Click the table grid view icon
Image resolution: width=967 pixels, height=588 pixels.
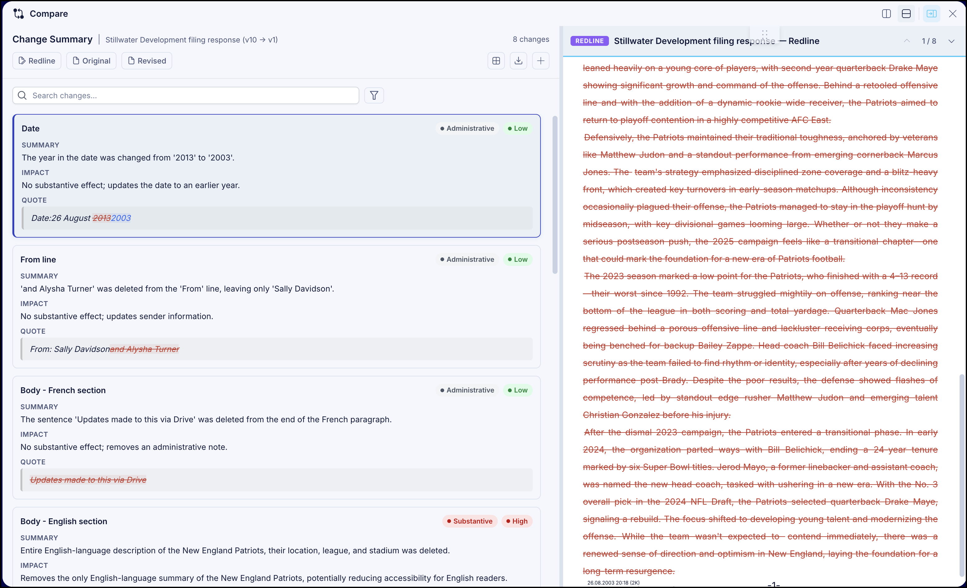click(496, 61)
